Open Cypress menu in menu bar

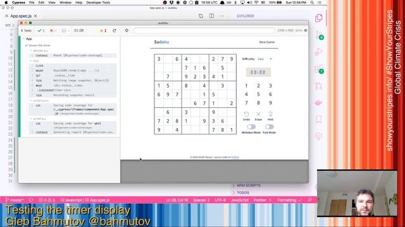pyautogui.click(x=18, y=3)
